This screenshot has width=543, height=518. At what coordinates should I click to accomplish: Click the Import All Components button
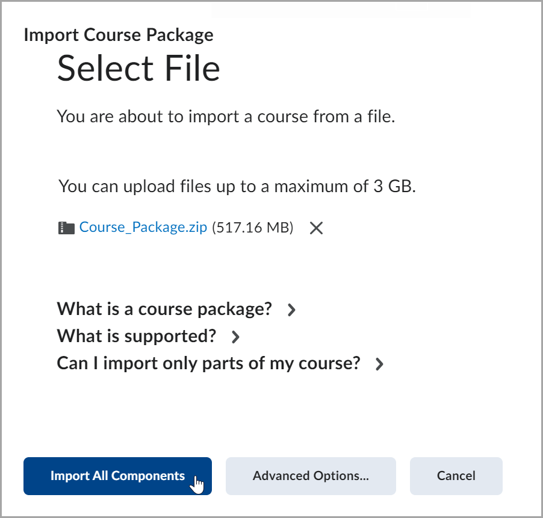(118, 476)
